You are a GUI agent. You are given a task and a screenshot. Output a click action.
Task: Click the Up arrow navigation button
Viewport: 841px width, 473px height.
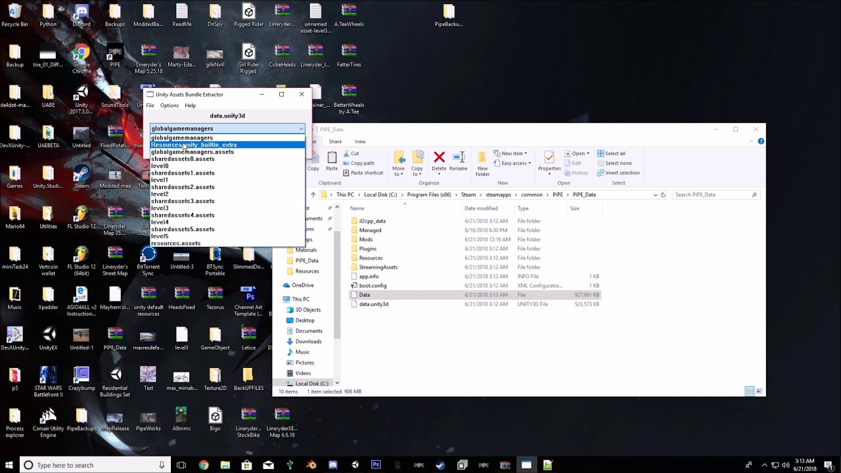314,194
